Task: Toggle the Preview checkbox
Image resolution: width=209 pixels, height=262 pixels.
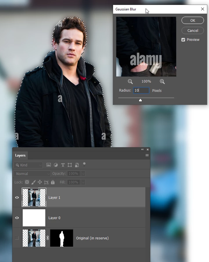Action: (183, 40)
